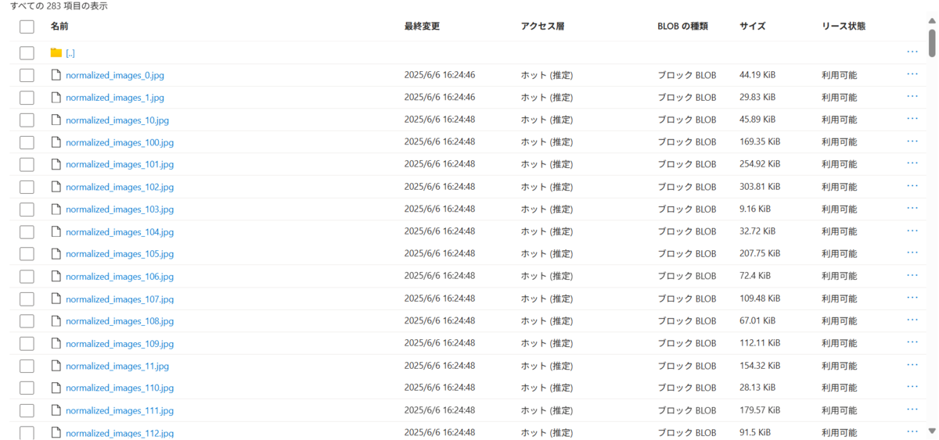
Task: Show more actions for normalized_images_100.jpg
Action: point(912,141)
